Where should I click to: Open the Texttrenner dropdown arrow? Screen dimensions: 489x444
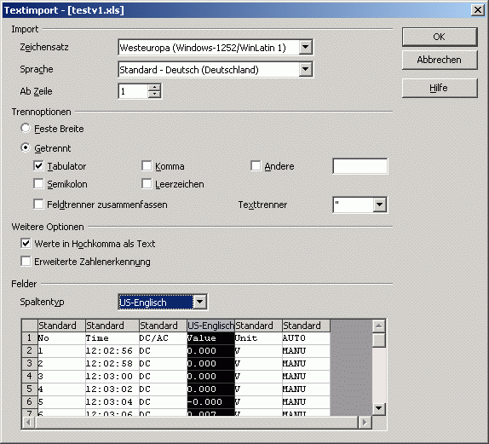click(380, 205)
